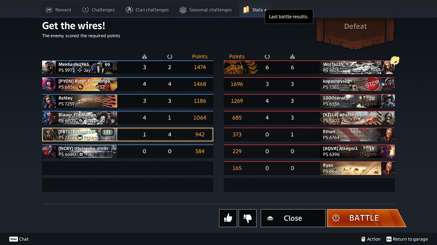Image resolution: width=437 pixels, height=245 pixels.
Task: Click the thumbs down dislike icon
Action: (247, 218)
